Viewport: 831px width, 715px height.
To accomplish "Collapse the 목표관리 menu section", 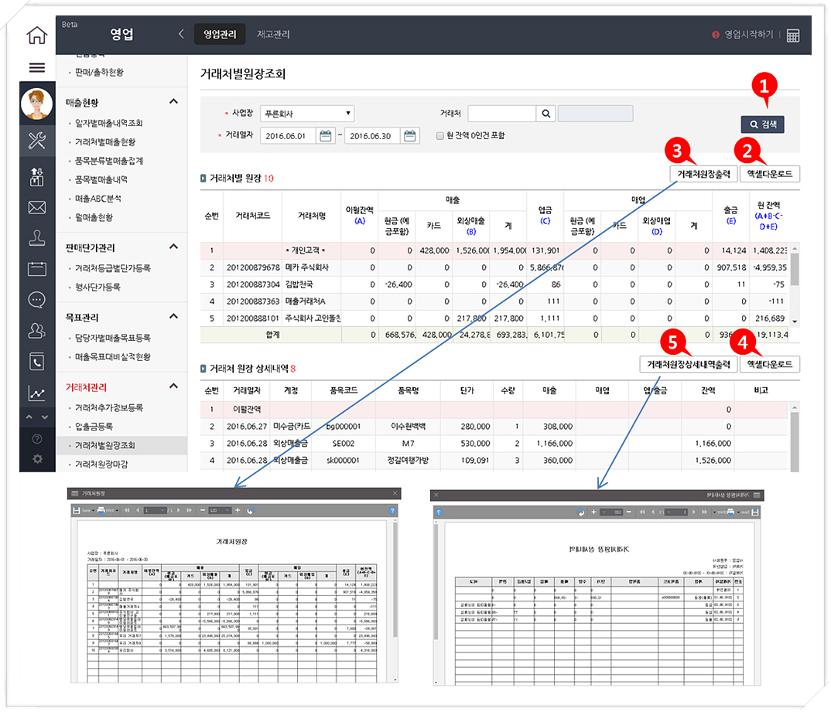I will 173,317.
